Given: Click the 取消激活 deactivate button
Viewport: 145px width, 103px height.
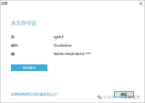Looking at the screenshot, I should pyautogui.click(x=29, y=68).
